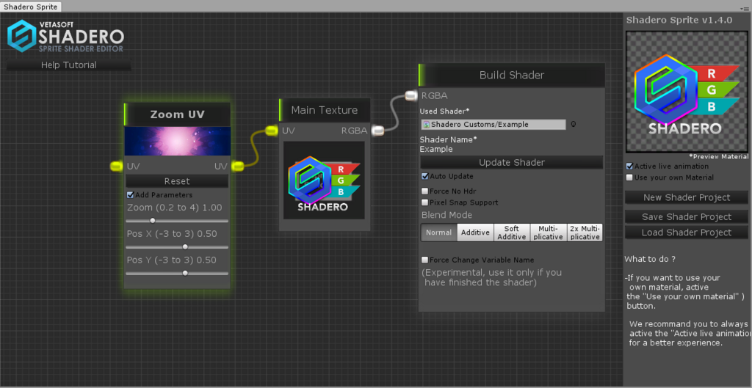Click Reset in Zoom UV node
The image size is (752, 388).
click(x=177, y=181)
